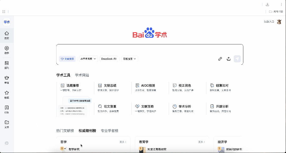Open the 所有书签 bookmarks folder

click(276, 12)
